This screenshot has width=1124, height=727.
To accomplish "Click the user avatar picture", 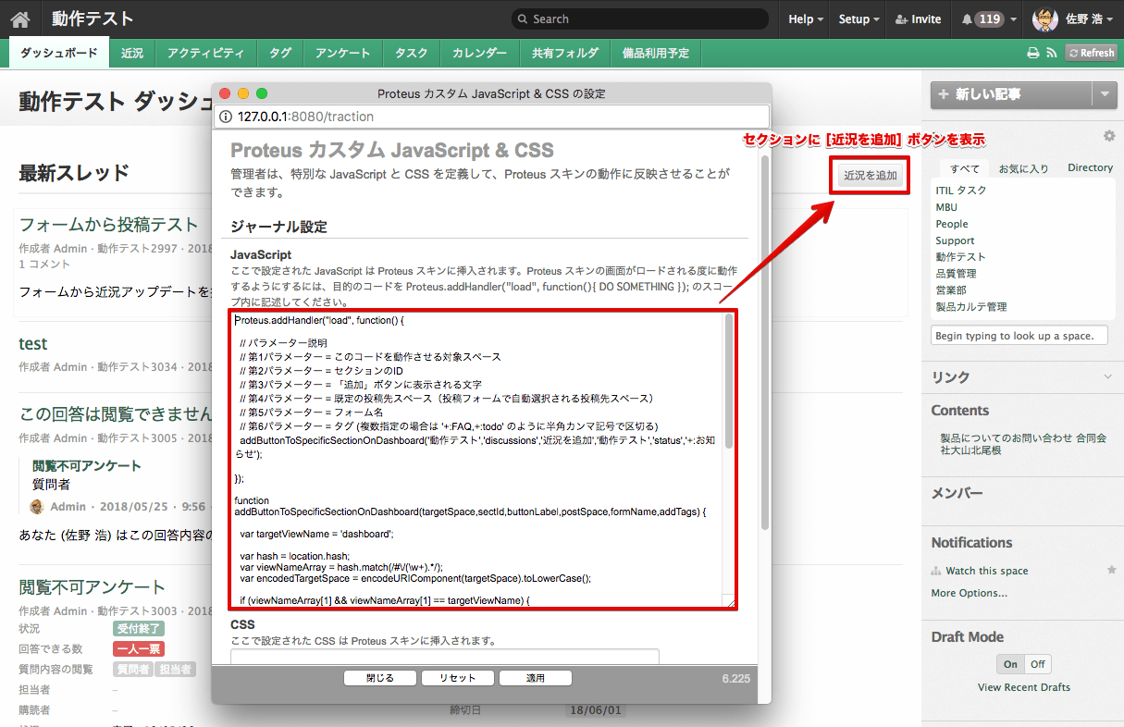I will [1044, 19].
